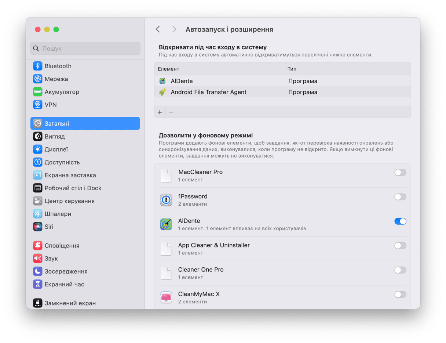Click the Екранний час hourglass icon

(38, 284)
